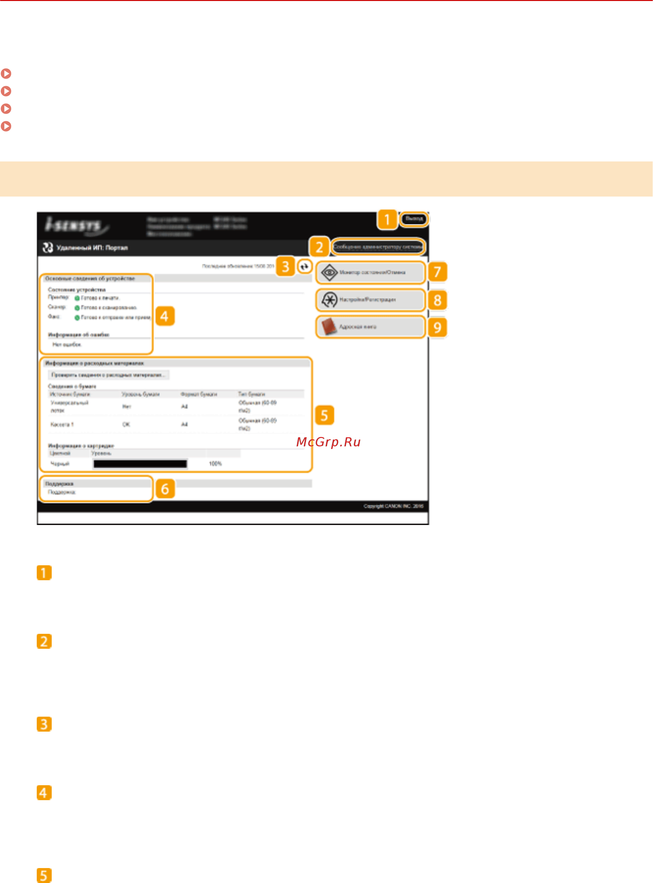
Task: Open Настройка/Регистрация settings
Action: pos(370,300)
